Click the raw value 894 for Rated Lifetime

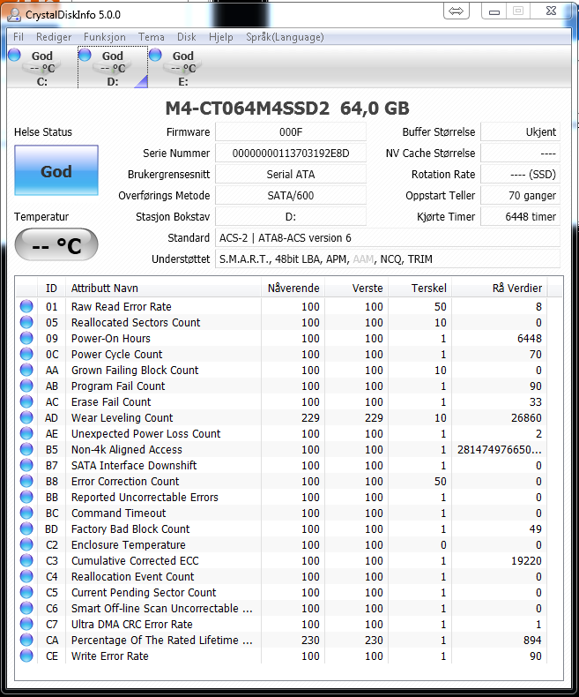tap(532, 641)
